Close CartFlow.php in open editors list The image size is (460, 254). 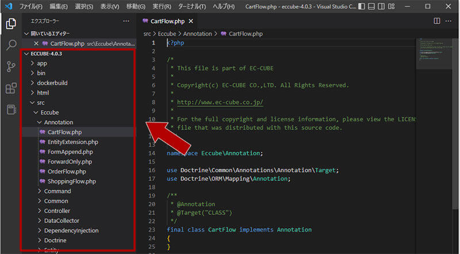point(36,44)
